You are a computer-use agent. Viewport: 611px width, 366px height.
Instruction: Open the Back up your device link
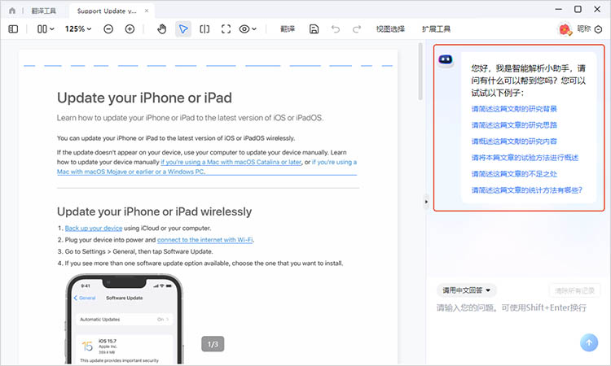94,228
